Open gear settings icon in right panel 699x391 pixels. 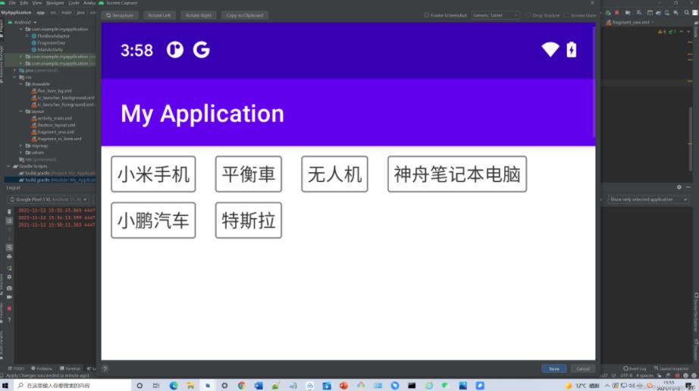[x=679, y=187]
